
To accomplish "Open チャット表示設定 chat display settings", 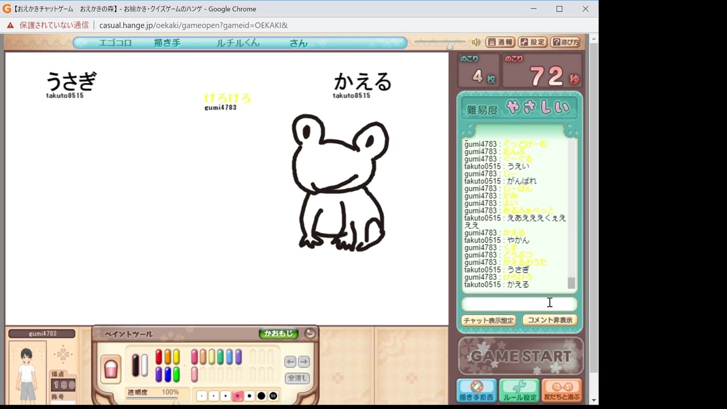I will click(488, 320).
